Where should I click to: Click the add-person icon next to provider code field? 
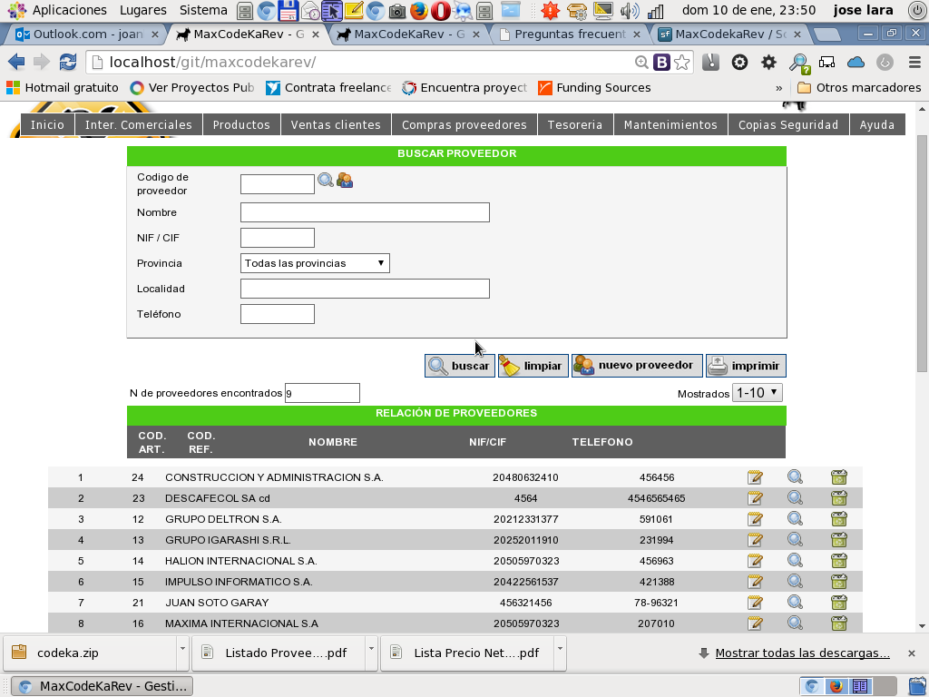tap(344, 181)
